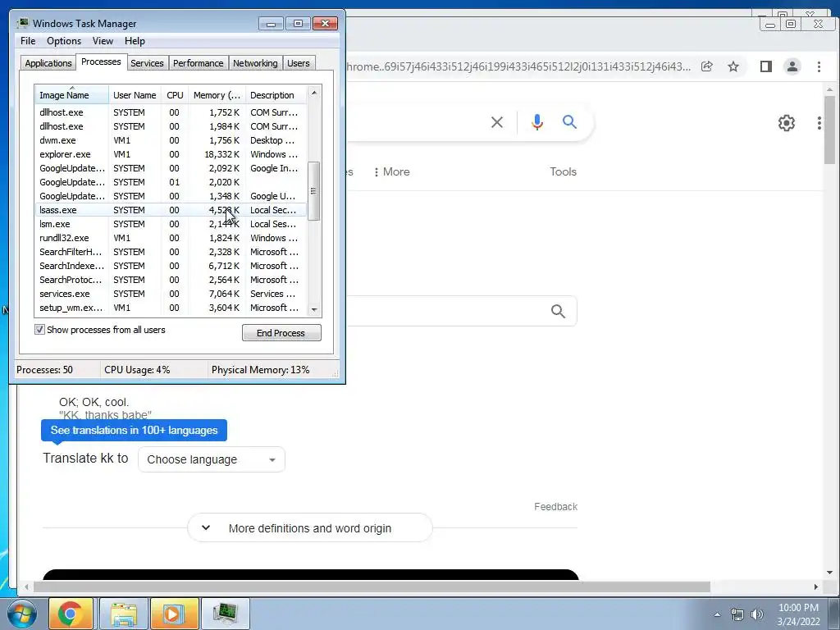Click the End Process button
Viewport: 840px width, 630px height.
[x=281, y=333]
